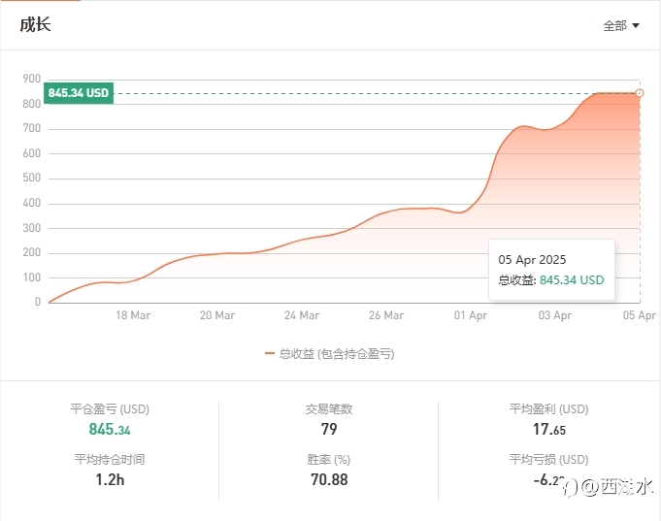
Task: Click the 西湖水 watermark logo icon
Action: (570, 488)
